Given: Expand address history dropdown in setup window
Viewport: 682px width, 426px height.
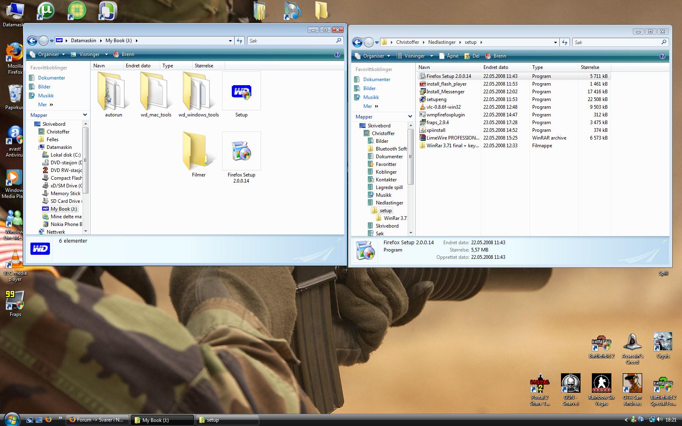Looking at the screenshot, I should (555, 42).
